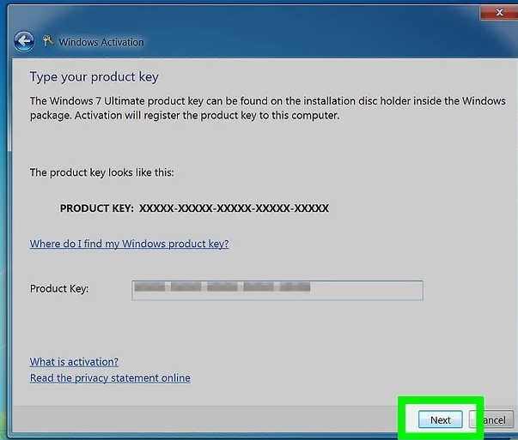Click the 'Product Key:' field label

pyautogui.click(x=59, y=288)
